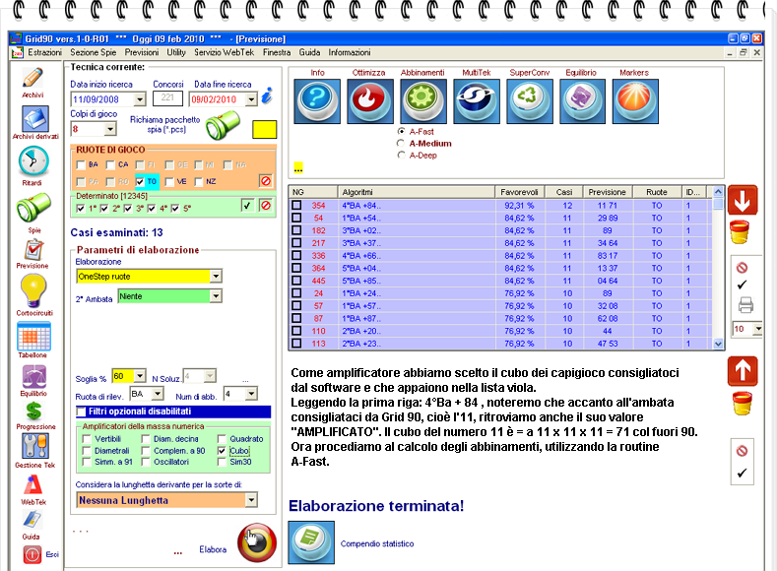Open the Servizio WebTek menu
The height and width of the screenshot is (571, 777).
[x=225, y=51]
